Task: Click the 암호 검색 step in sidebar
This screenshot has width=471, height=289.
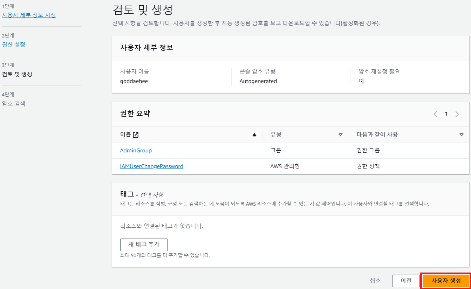Action: [13, 103]
